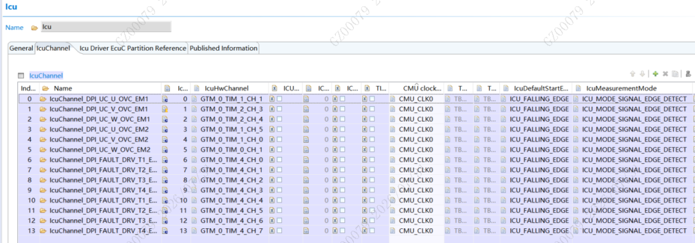Click the icon in IcuDefaultStartE... column header
The width and height of the screenshot is (695, 243).
click(506, 88)
